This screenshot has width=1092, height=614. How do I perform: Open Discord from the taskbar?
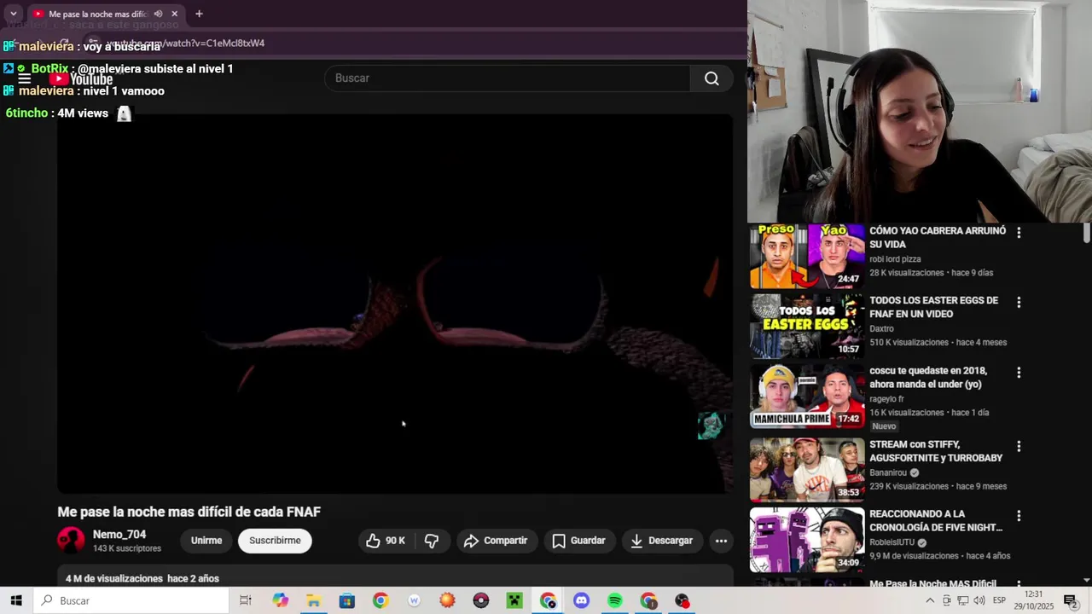click(x=582, y=600)
